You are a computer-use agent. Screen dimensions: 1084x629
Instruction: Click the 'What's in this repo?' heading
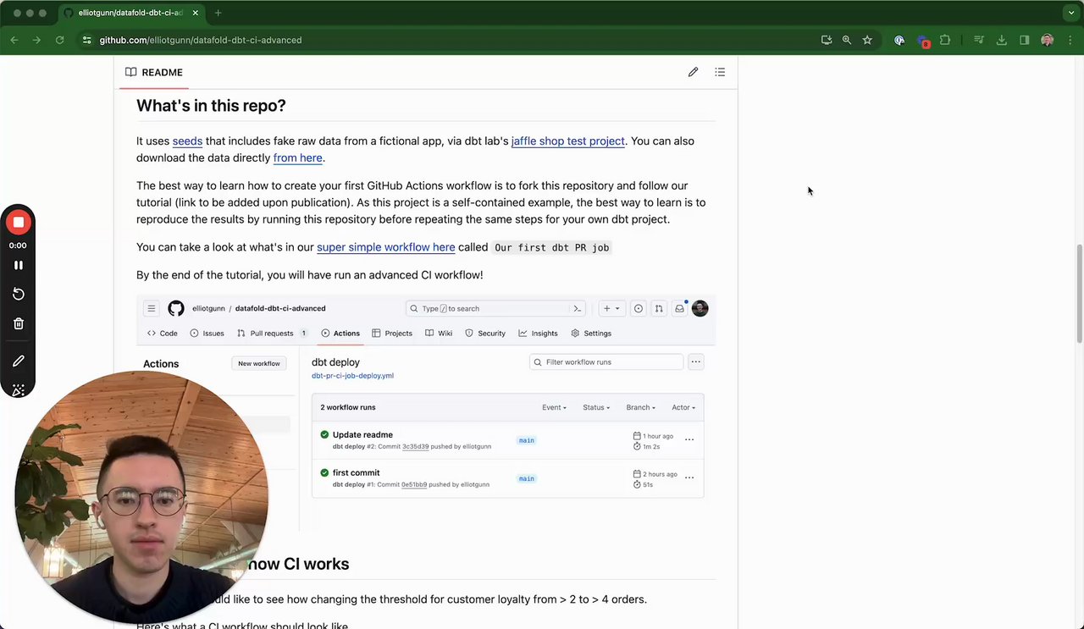(211, 106)
